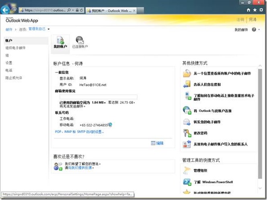Click the 何涛 user name link
267x200 pixels.
click(x=253, y=20)
